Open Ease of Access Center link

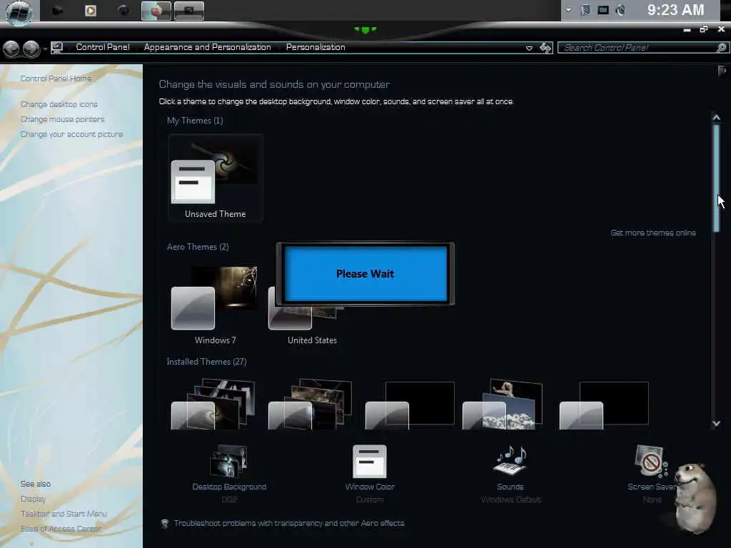pyautogui.click(x=61, y=529)
